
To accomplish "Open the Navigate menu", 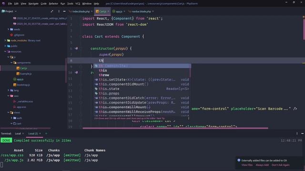I will (33, 4).
